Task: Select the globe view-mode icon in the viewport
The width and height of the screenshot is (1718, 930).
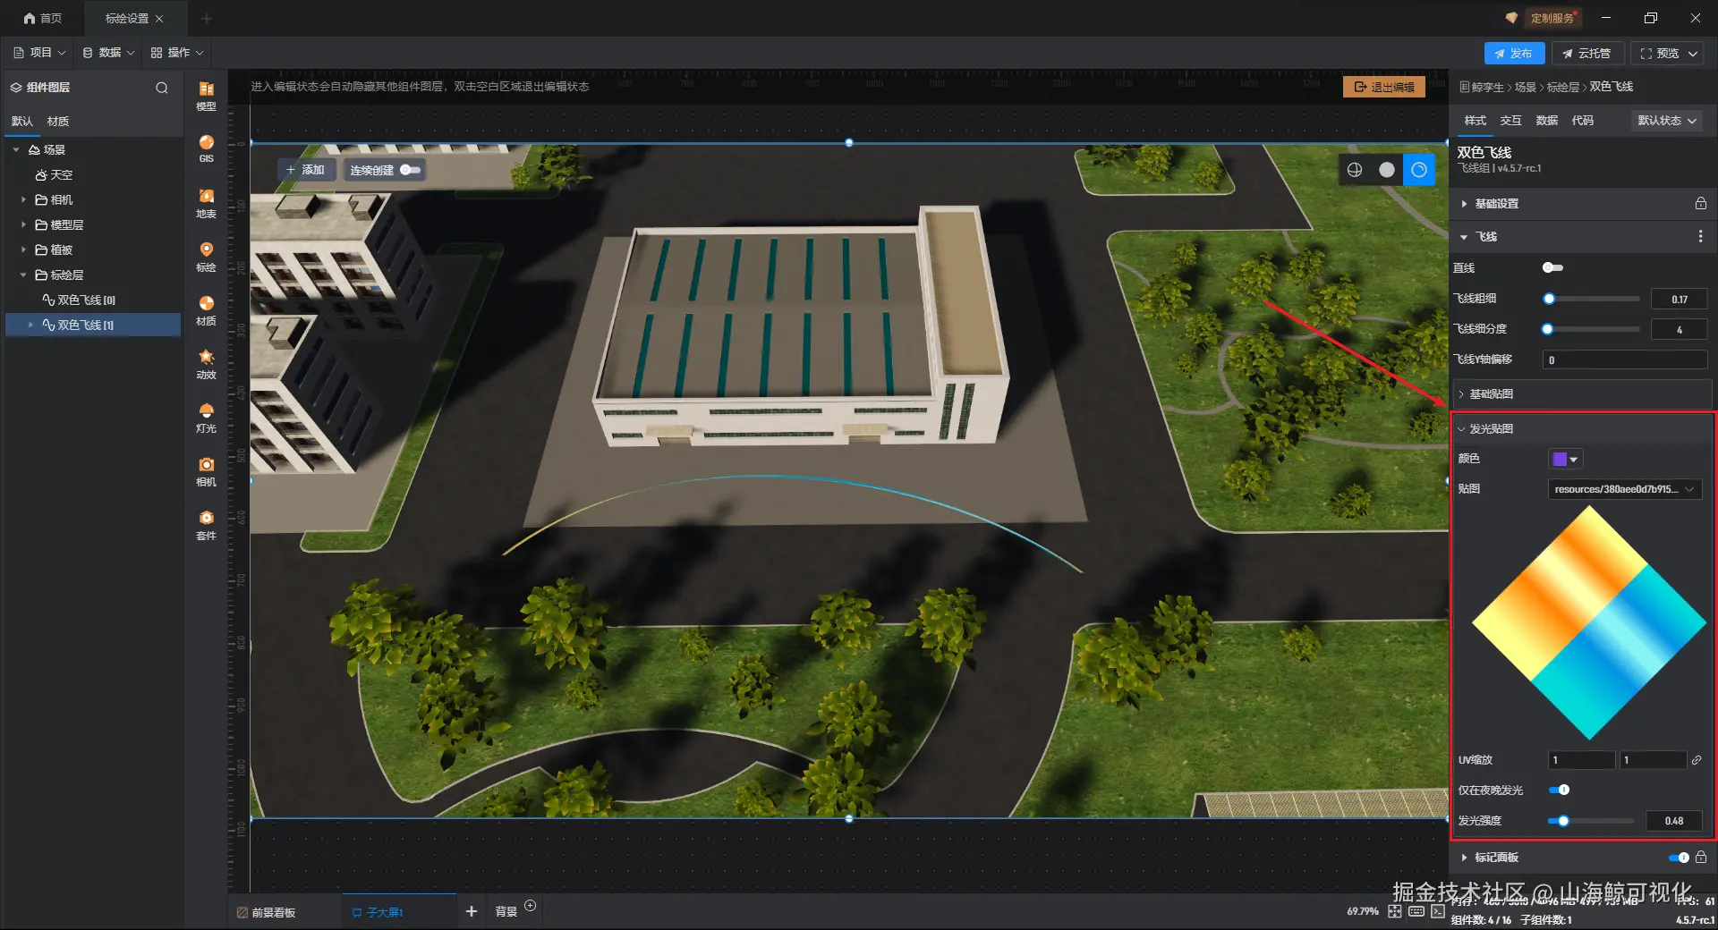Action: [1355, 170]
